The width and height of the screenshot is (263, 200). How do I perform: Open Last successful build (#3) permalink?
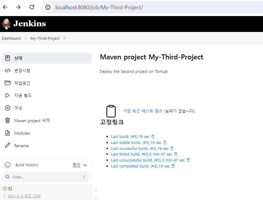[x=142, y=148]
